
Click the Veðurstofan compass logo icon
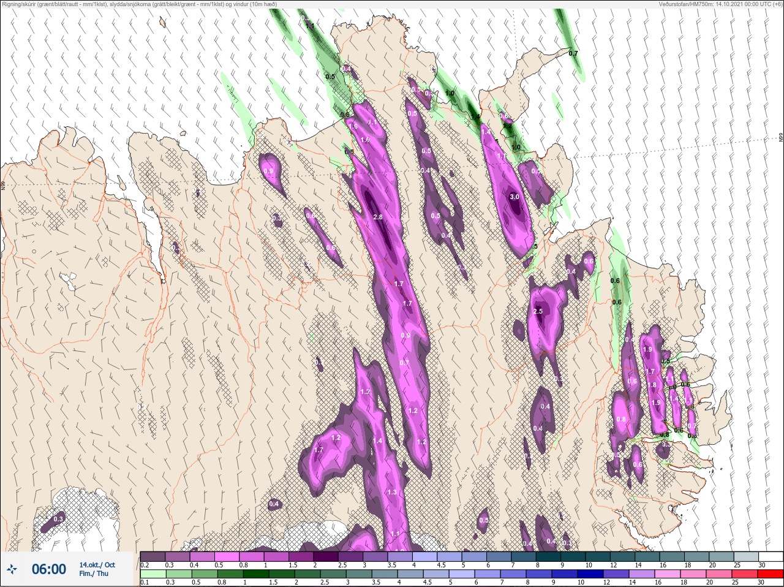[12, 569]
